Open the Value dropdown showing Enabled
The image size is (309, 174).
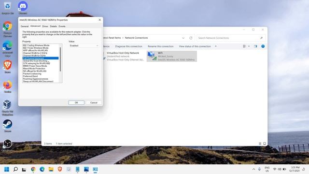pyautogui.click(x=84, y=45)
